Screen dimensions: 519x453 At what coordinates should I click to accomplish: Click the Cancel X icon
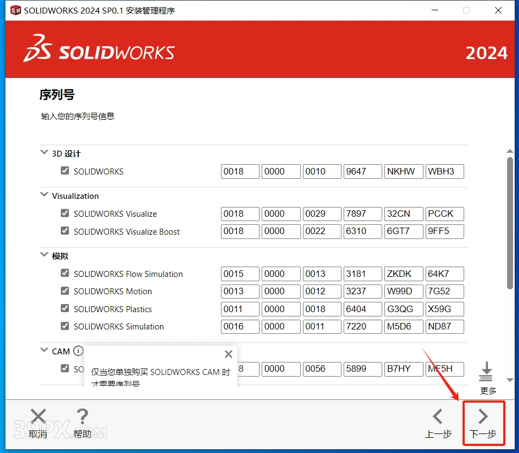(x=38, y=417)
